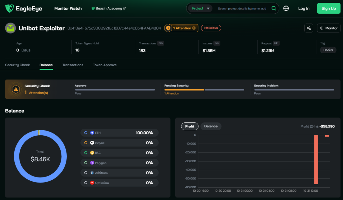Click the project search input field
Viewport: 343px width, 200px height.
pyautogui.click(x=242, y=8)
